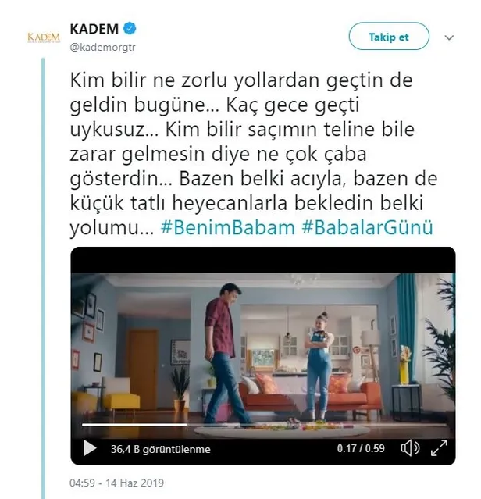
Task: Open the @kademorgtr handle
Action: coord(102,48)
